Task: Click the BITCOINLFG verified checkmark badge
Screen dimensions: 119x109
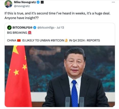Action: [x=35, y=28]
